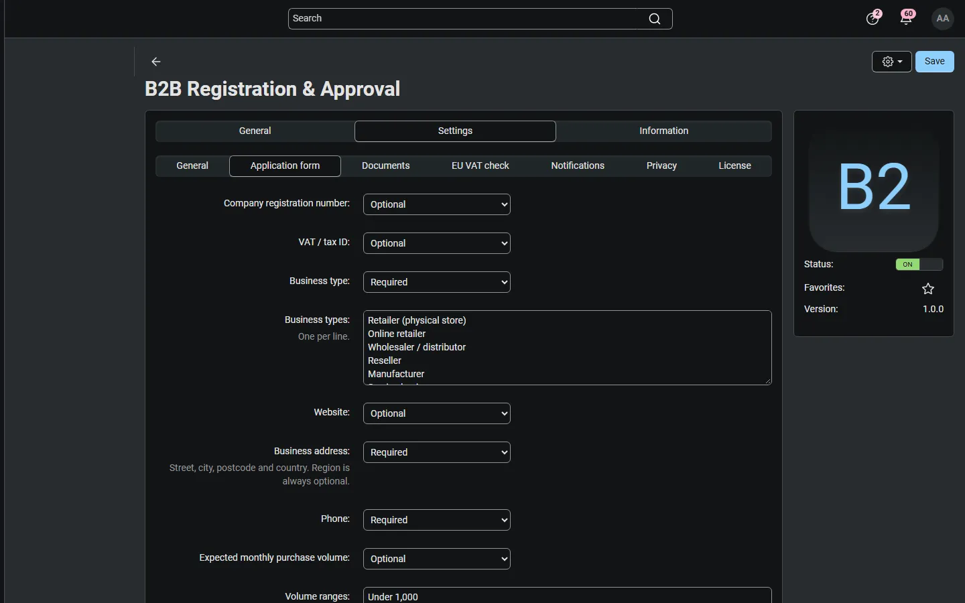
Task: Switch to the Notifications sub-tab
Action: coord(578,166)
